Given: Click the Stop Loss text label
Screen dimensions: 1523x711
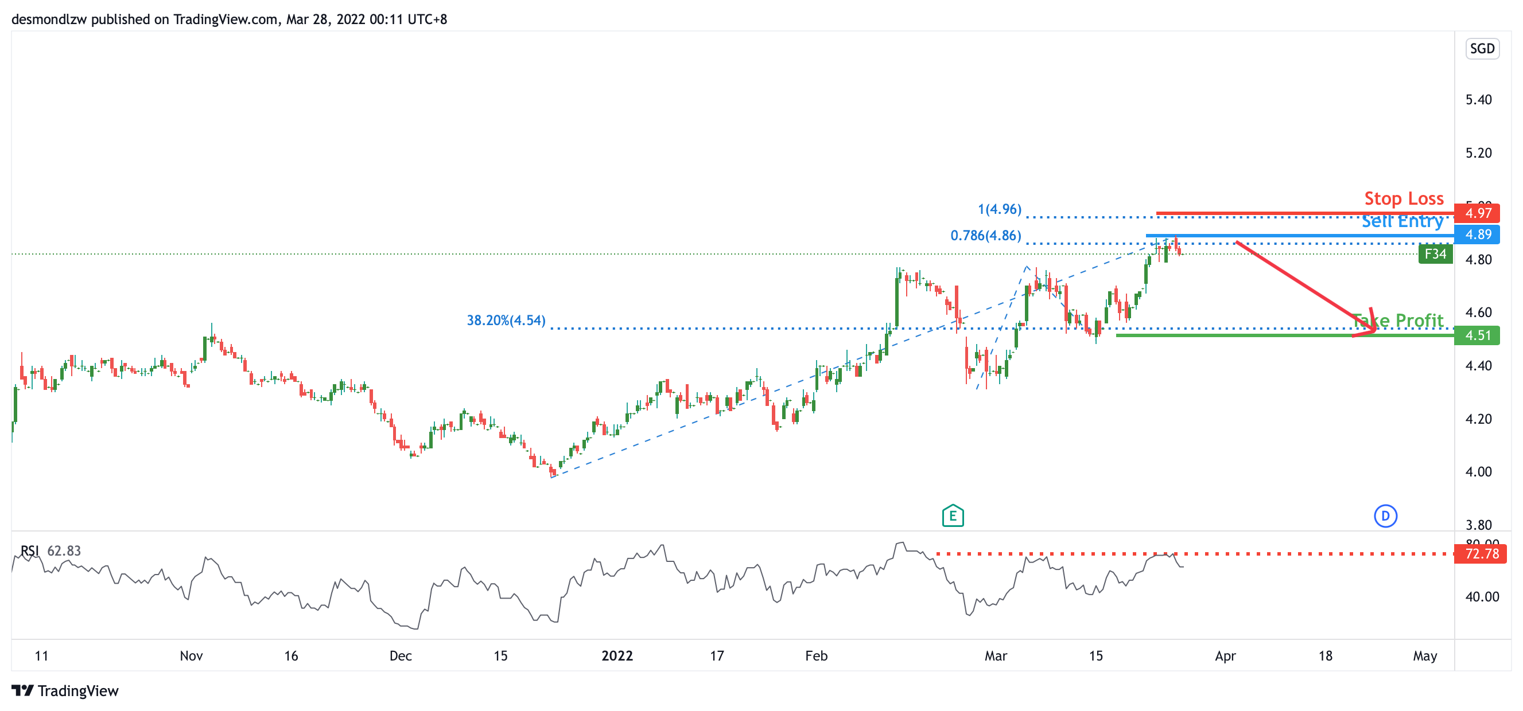Looking at the screenshot, I should [1404, 198].
